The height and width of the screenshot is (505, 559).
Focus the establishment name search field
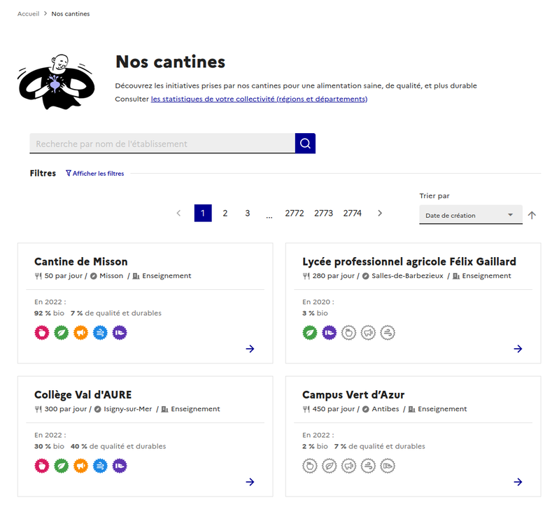point(162,144)
